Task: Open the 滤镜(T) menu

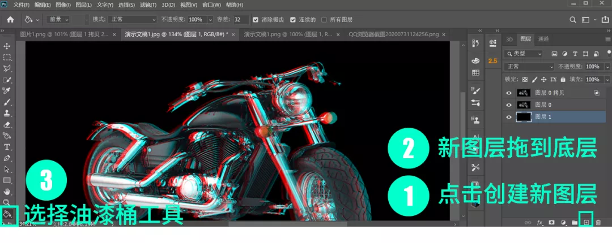Action: pos(148,5)
